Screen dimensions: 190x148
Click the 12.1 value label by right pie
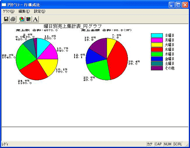[x=78, y=57]
